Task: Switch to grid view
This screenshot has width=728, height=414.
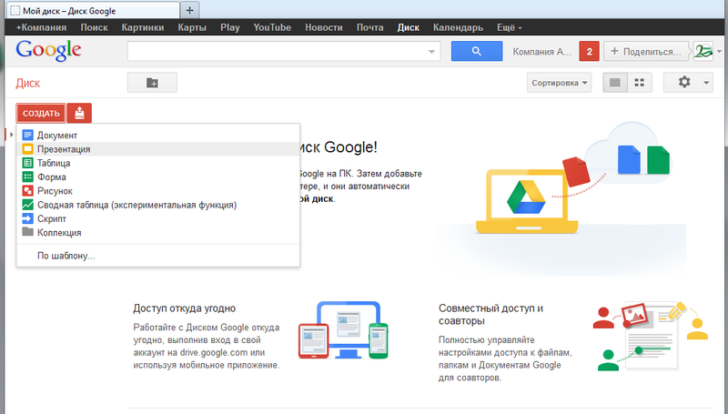Action: pos(640,83)
